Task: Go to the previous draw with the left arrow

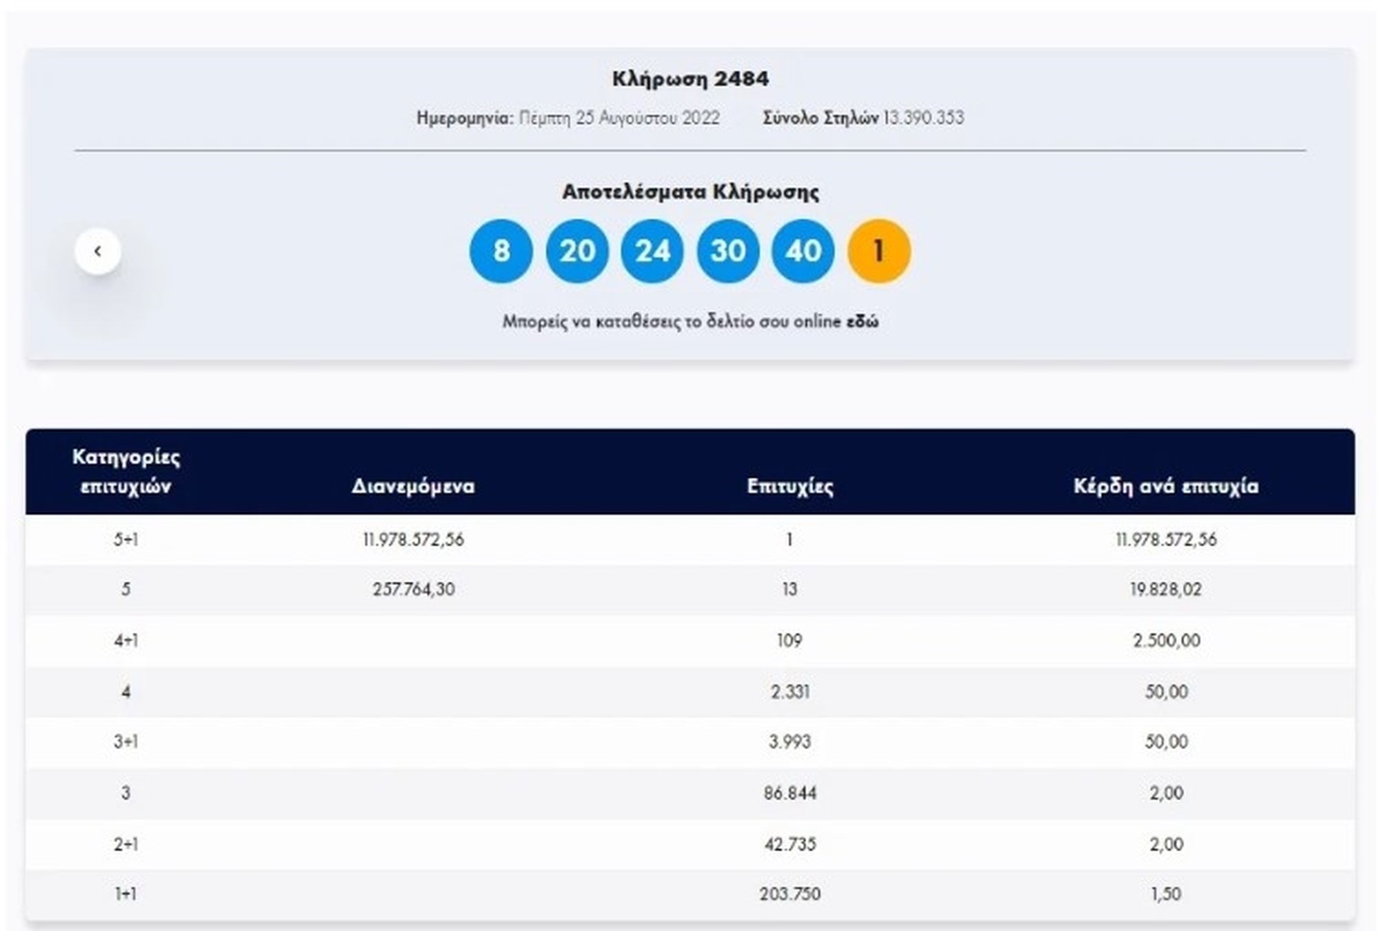Action: 98,251
